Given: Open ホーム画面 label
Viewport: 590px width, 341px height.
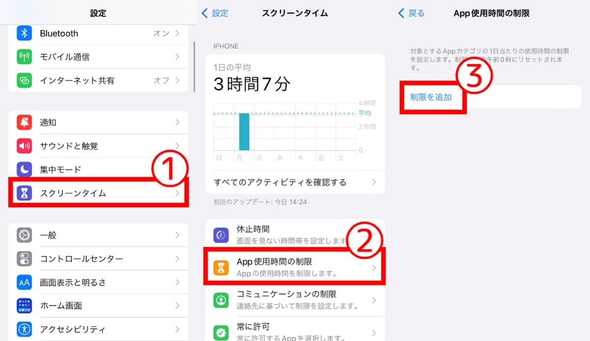Looking at the screenshot, I should click(x=60, y=306).
